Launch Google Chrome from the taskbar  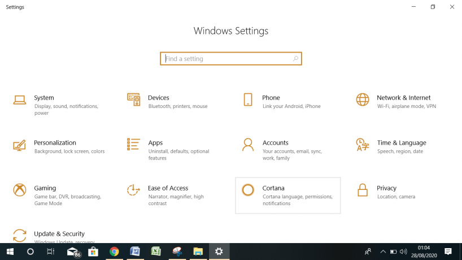(x=114, y=252)
